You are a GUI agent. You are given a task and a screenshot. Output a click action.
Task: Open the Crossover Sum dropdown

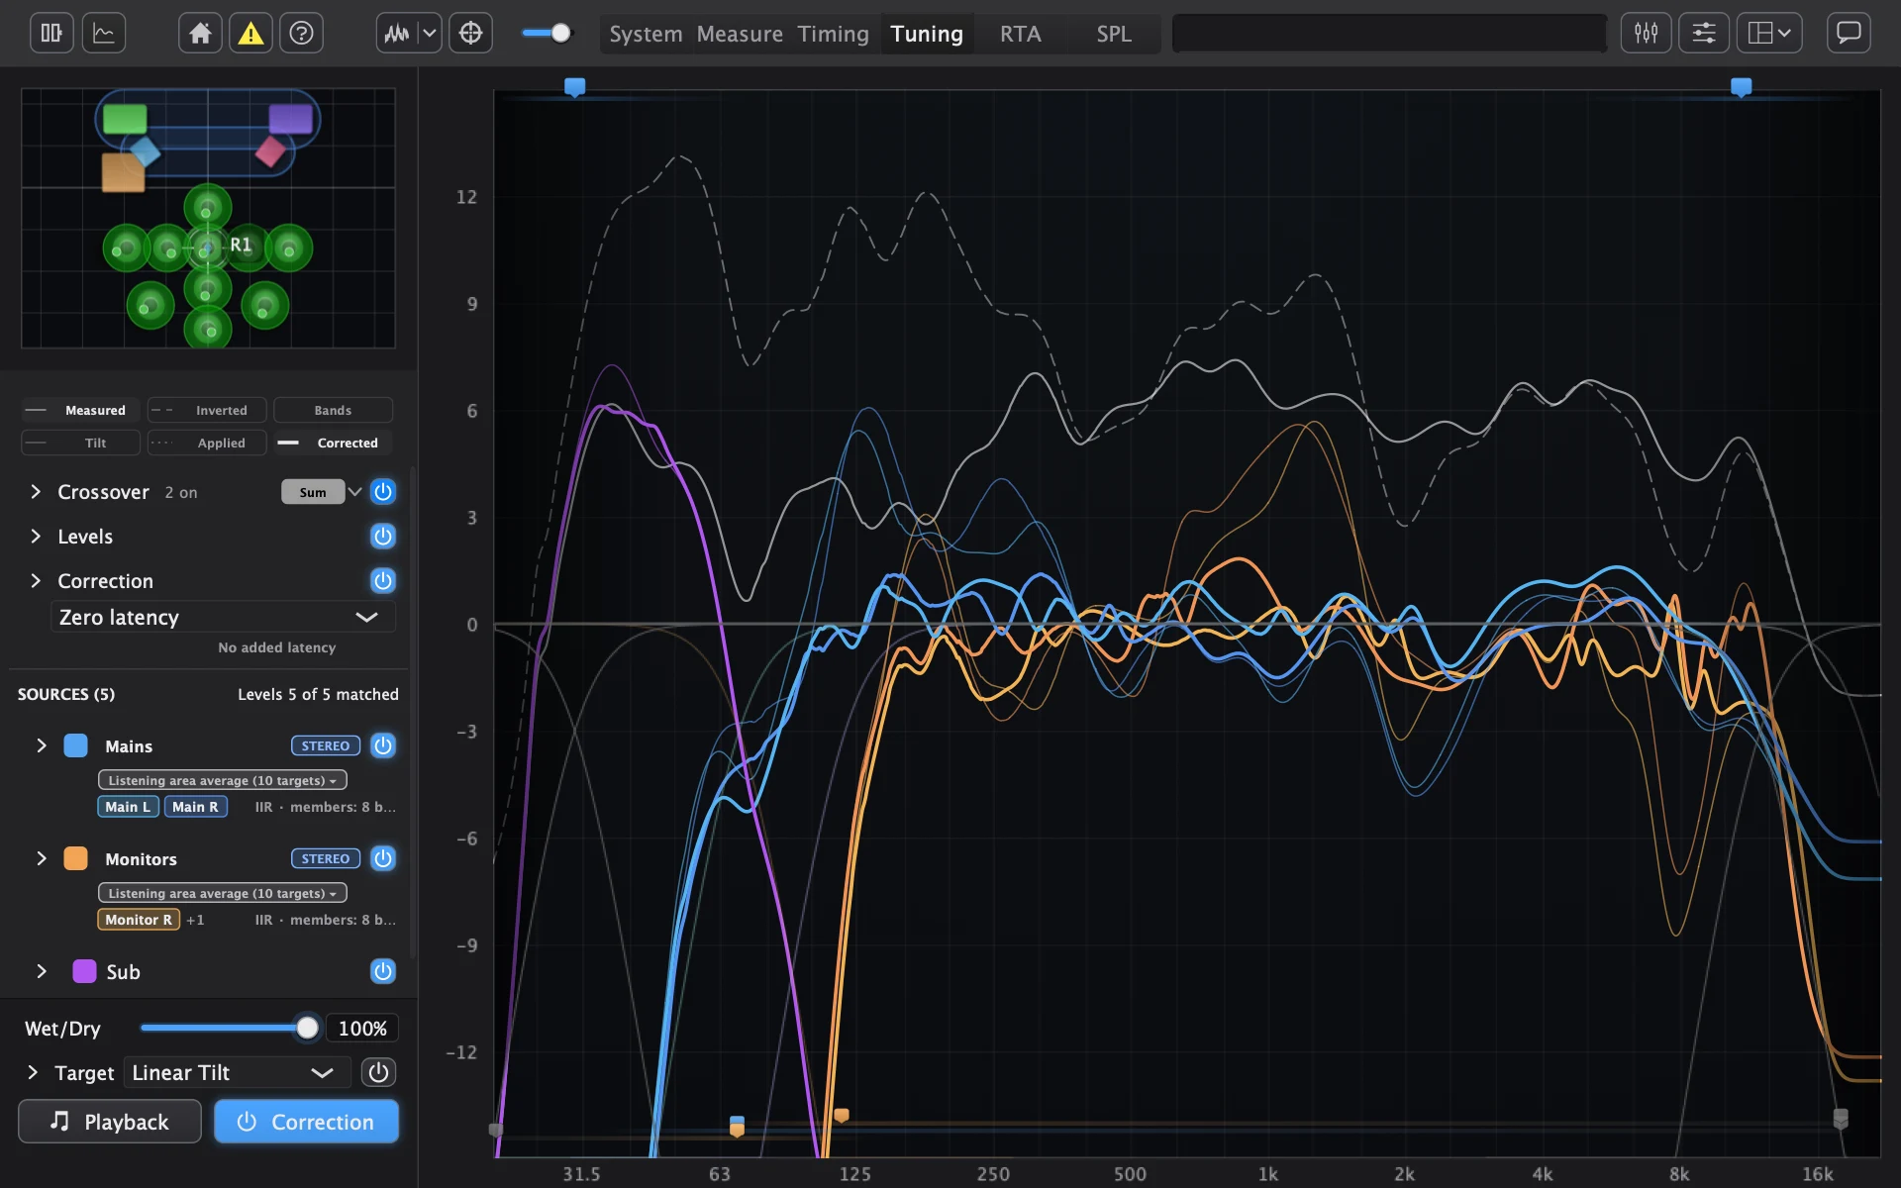322,492
